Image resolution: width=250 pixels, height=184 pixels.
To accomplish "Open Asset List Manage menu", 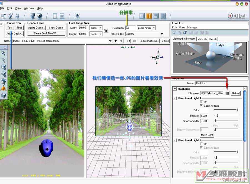I will [192, 28].
